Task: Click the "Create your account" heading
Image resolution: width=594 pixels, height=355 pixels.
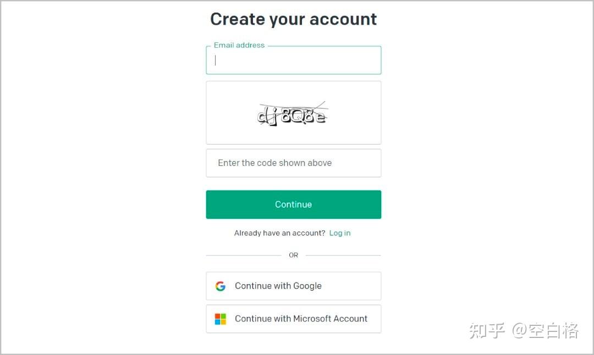Action: point(293,19)
